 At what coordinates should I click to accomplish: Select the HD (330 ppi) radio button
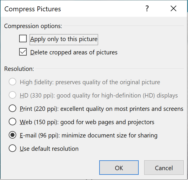(x=12, y=95)
